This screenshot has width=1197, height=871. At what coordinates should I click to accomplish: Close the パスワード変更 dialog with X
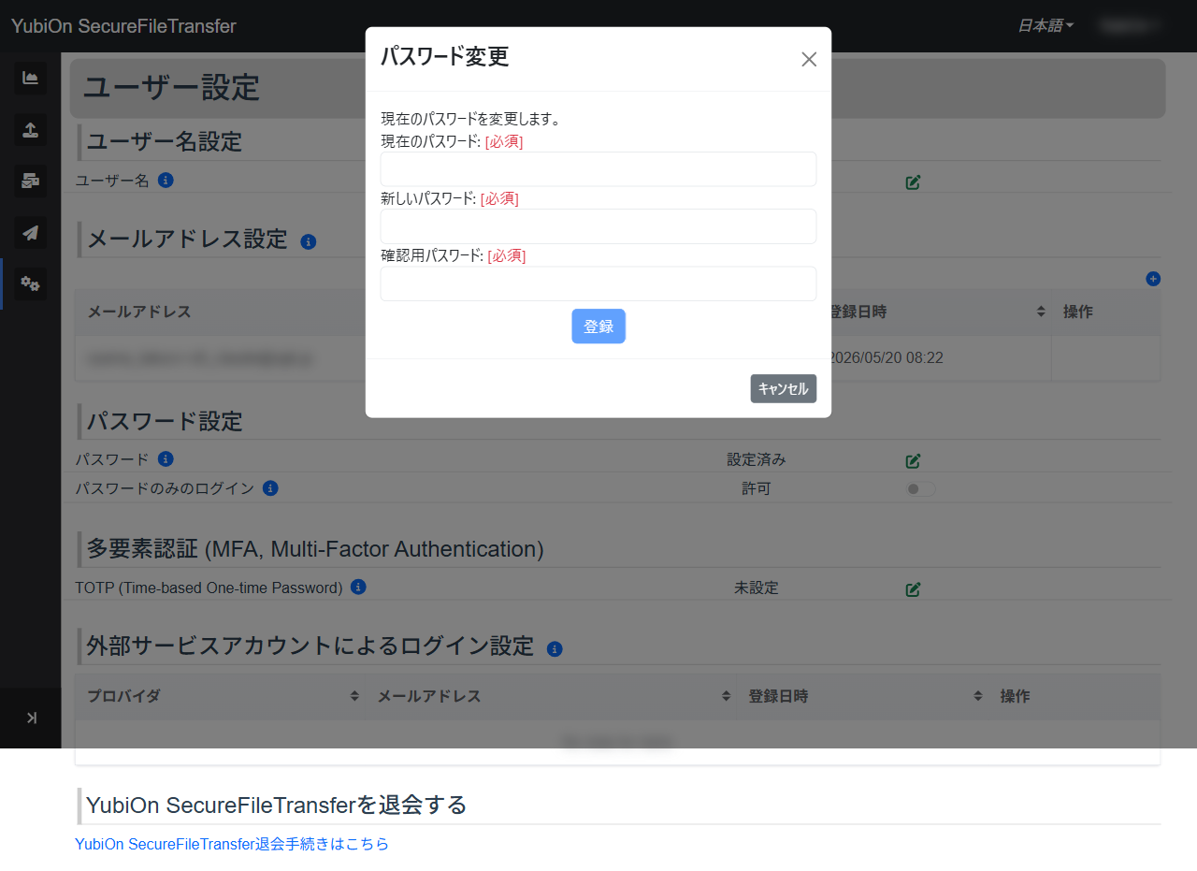coord(809,59)
